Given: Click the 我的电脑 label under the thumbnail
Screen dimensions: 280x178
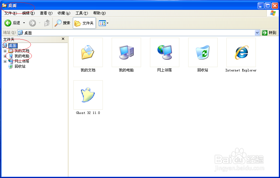Looking at the screenshot, I should 126,70.
